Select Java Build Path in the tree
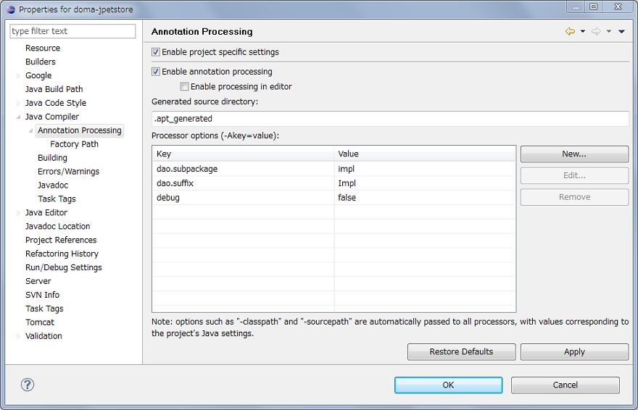 coord(54,89)
